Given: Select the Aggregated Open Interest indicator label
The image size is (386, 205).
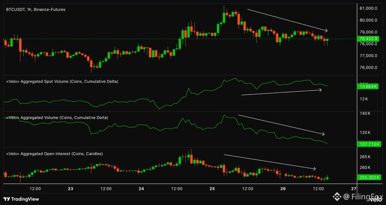Looking at the screenshot, I should (x=54, y=154).
